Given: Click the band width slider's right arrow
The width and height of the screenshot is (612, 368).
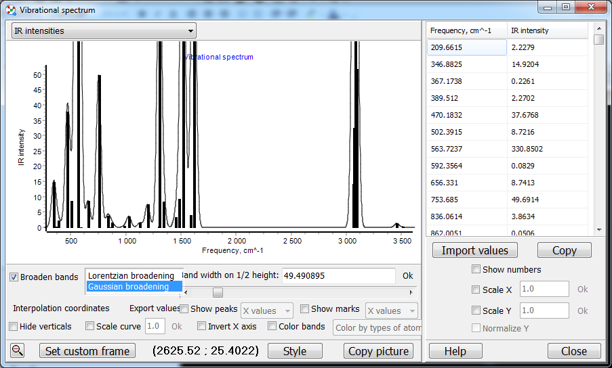Looking at the screenshot, I should coord(411,292).
